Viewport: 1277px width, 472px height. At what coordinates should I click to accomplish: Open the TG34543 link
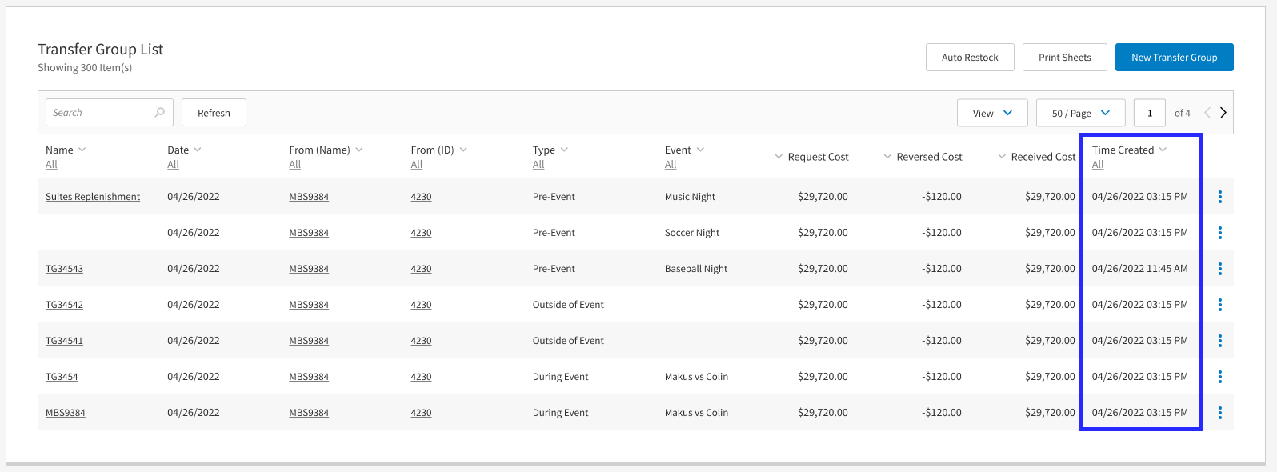pos(64,269)
